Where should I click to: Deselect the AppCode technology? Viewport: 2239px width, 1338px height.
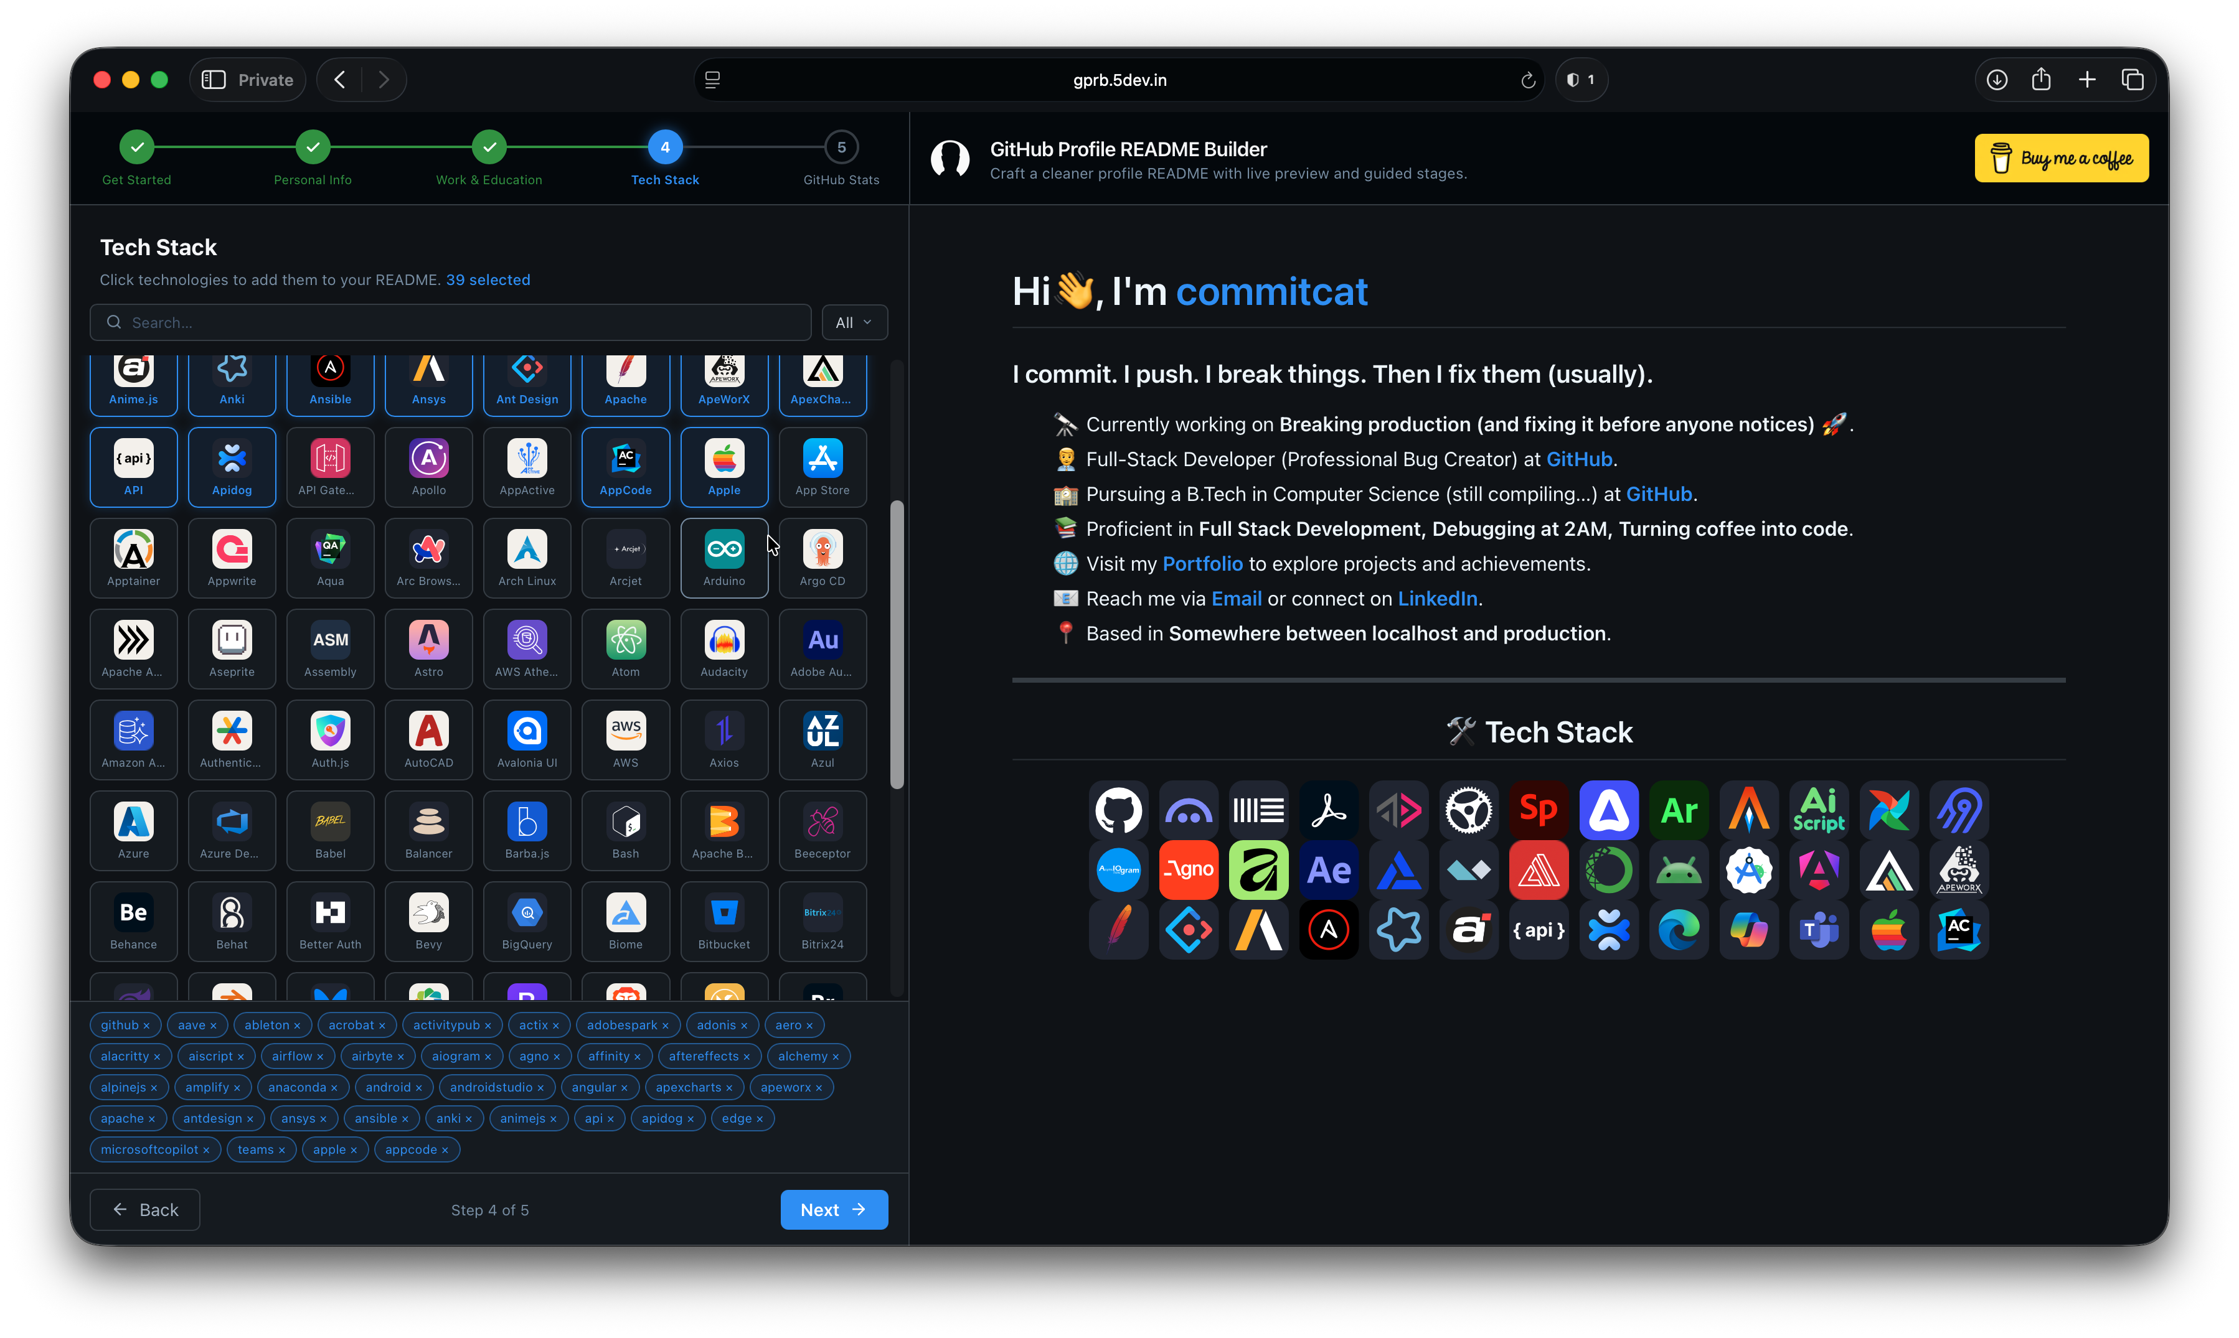pos(625,466)
